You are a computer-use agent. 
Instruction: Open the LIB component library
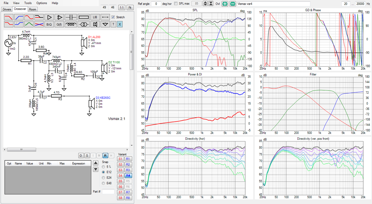[x=95, y=17]
